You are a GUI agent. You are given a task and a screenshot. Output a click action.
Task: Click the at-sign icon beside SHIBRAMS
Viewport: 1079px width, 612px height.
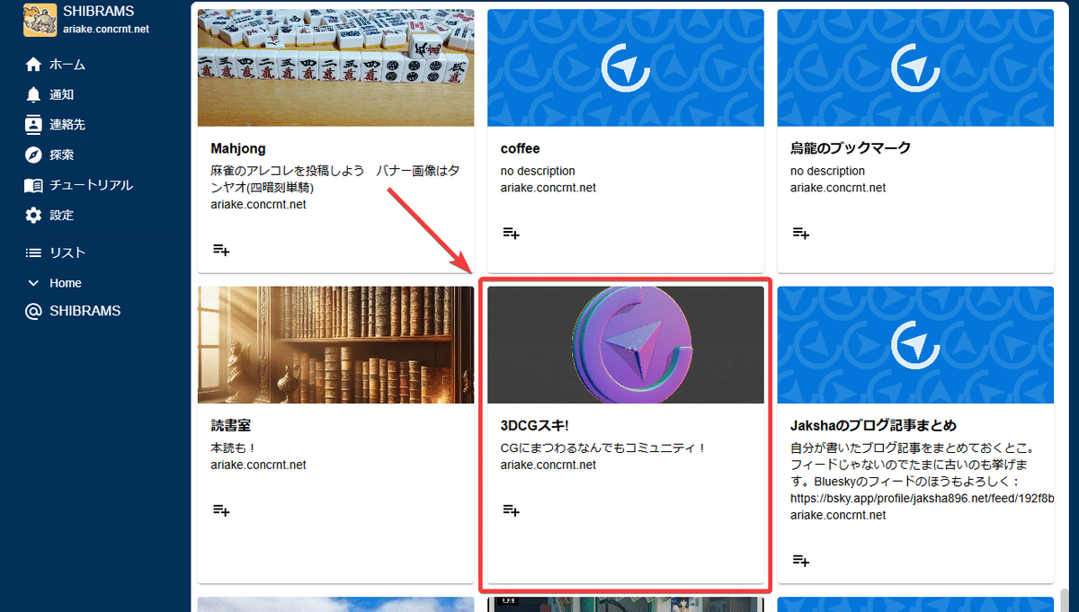tap(33, 311)
